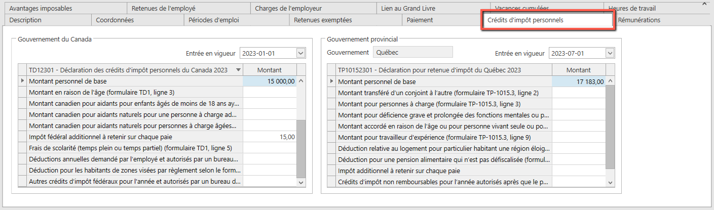
Task: Click row indicator arrow of Québec base amount row
Action: pos(331,81)
